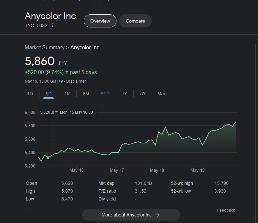This screenshot has height=223, width=258.
Task: Click the P/E ratio label
Action: [x=107, y=191]
